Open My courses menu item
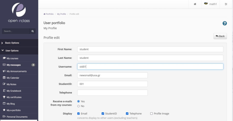 [19, 58]
